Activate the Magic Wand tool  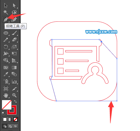pos(6,12)
